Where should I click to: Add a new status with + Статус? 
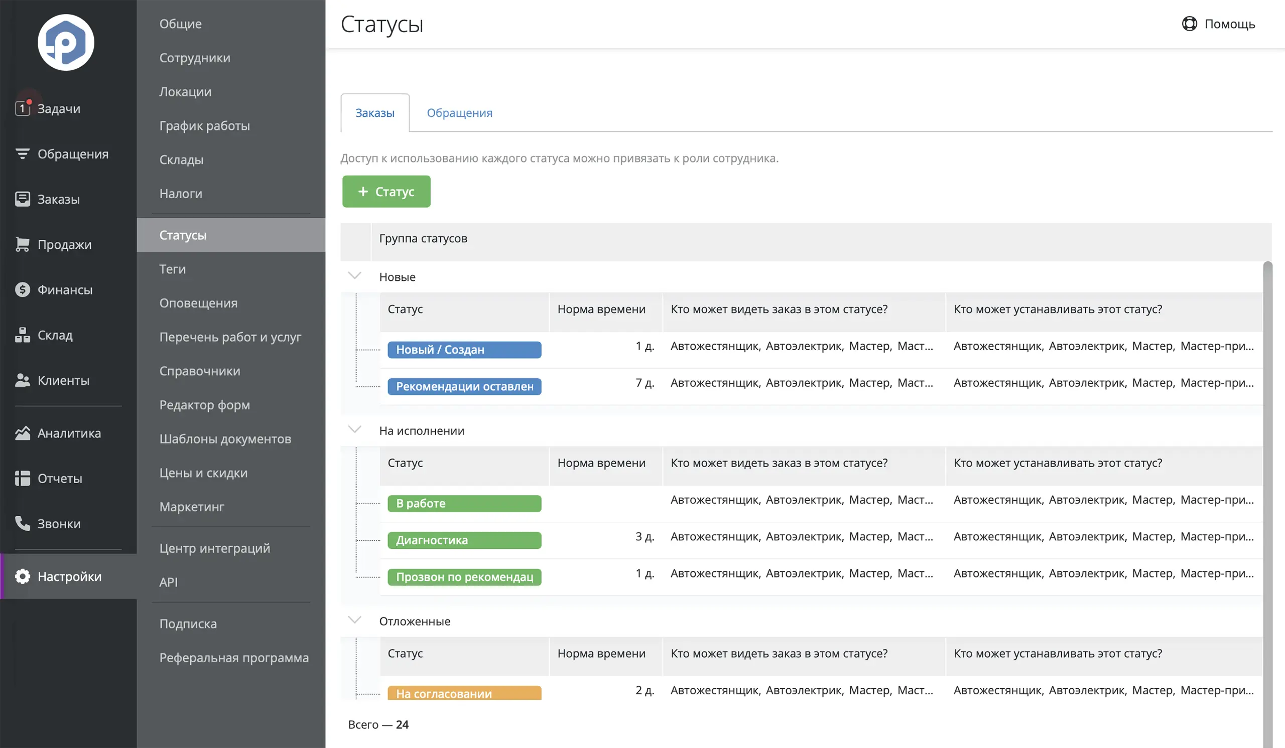point(386,191)
